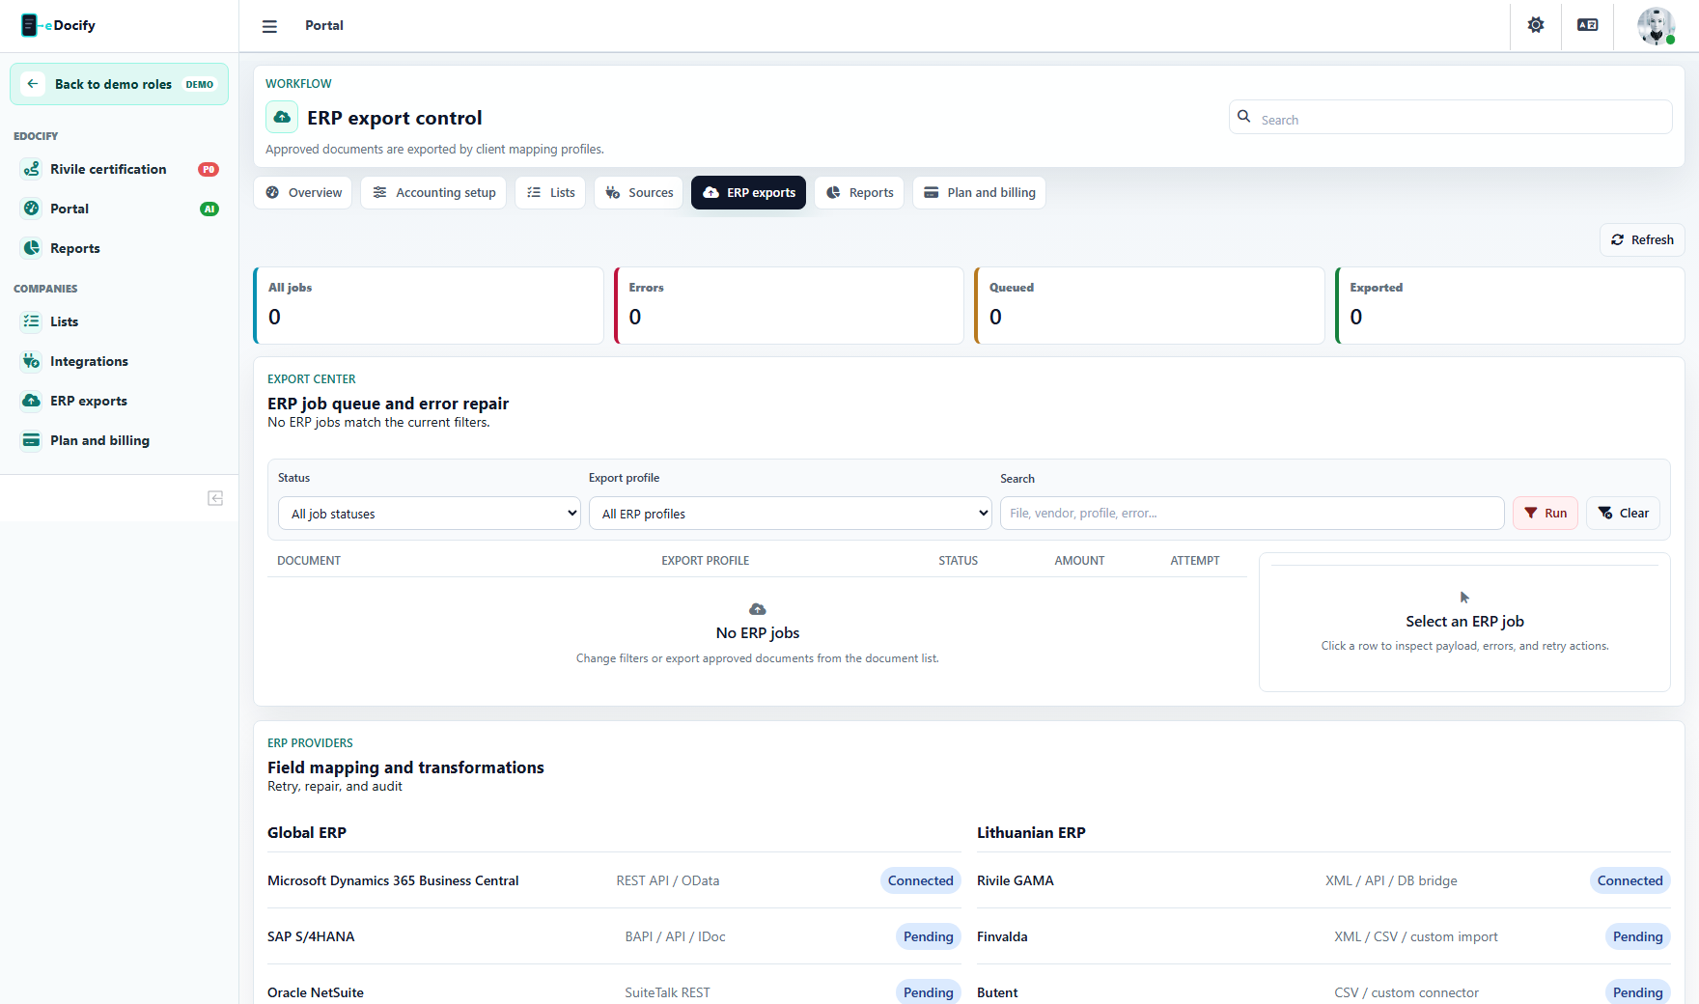The image size is (1699, 1004).
Task: Click the File, vendor, profile, error search field
Action: pyautogui.click(x=1252, y=514)
